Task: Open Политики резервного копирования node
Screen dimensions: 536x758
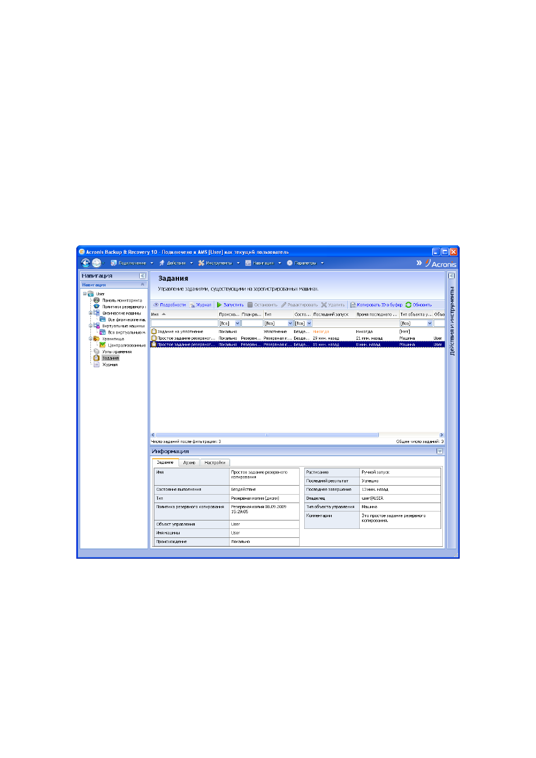Action: click(x=123, y=307)
